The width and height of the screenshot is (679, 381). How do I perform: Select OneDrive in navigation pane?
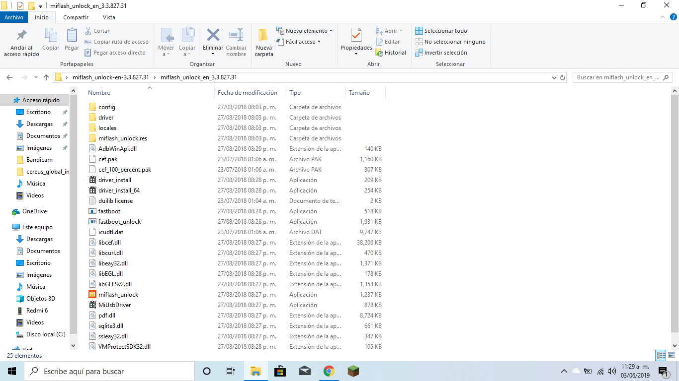[x=34, y=211]
